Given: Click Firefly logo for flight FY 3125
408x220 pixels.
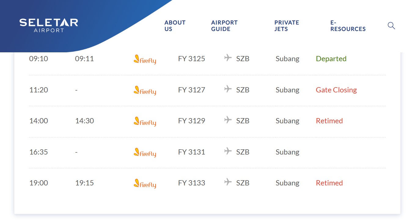Looking at the screenshot, I should (x=145, y=59).
